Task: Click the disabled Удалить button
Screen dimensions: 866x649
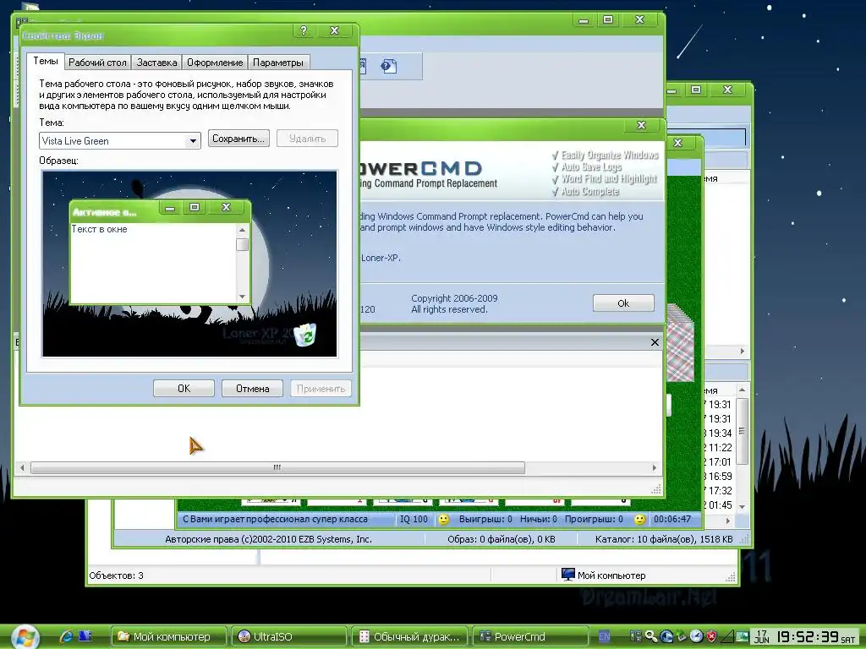Action: pyautogui.click(x=307, y=139)
